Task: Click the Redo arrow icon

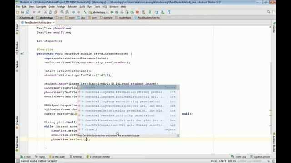Action: coord(39,12)
